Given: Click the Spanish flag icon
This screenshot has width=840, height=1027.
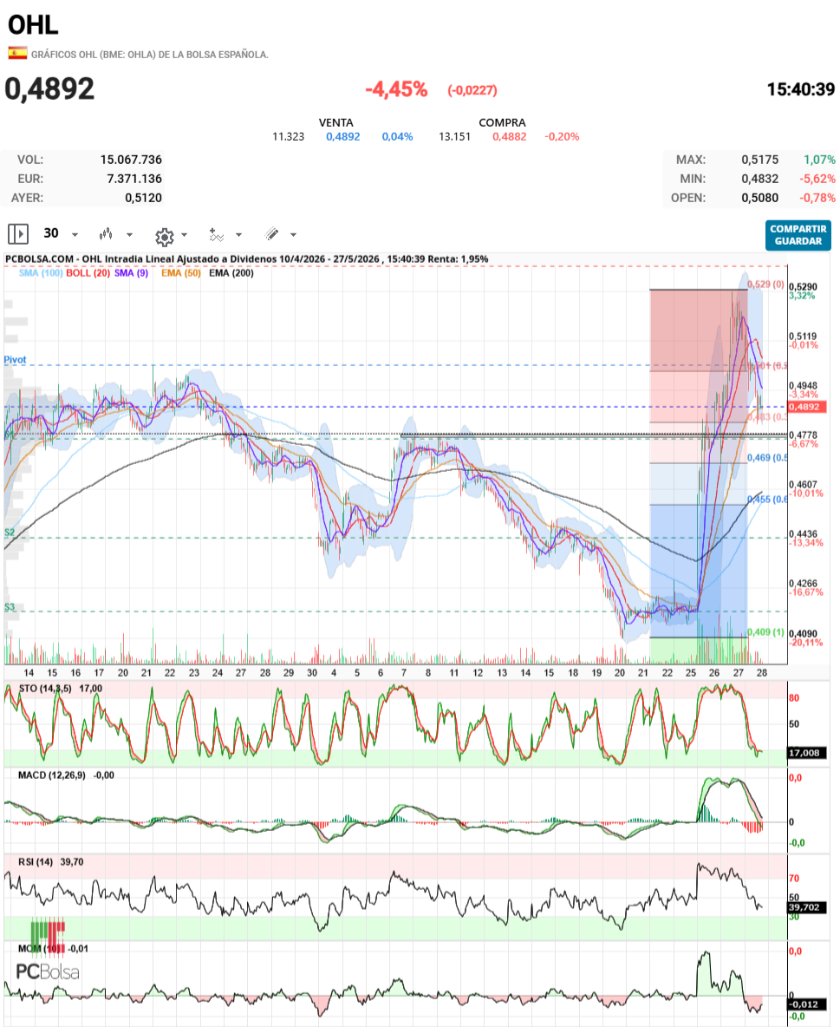Looking at the screenshot, I should coord(17,54).
